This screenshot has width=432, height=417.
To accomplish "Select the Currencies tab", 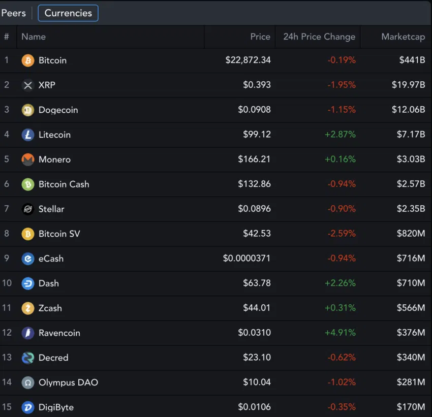I will point(68,13).
